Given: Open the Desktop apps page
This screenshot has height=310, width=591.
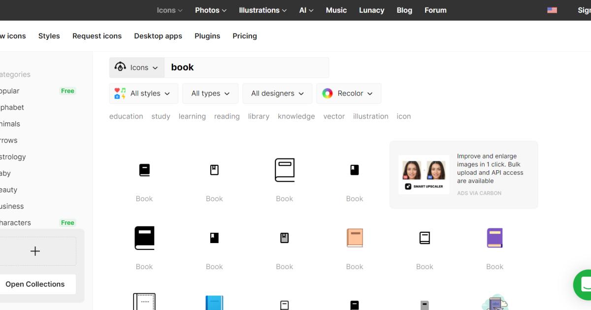Looking at the screenshot, I should coord(158,36).
